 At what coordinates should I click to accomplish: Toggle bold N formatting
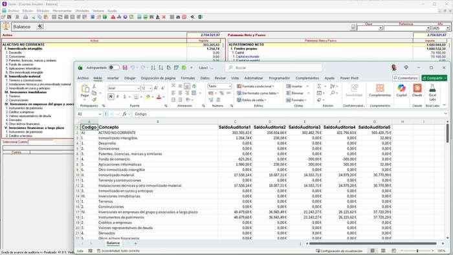(x=111, y=96)
